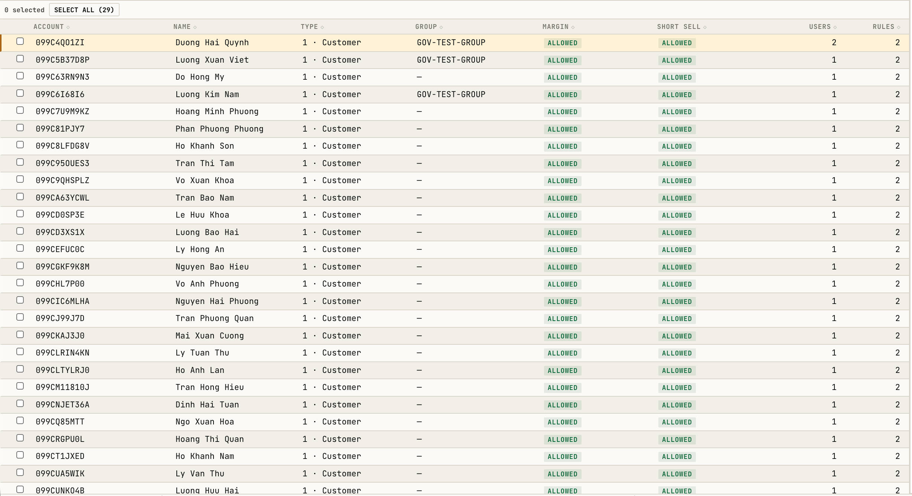The image size is (912, 496).
Task: Open account 099CD3XS1X
Action: (x=60, y=232)
